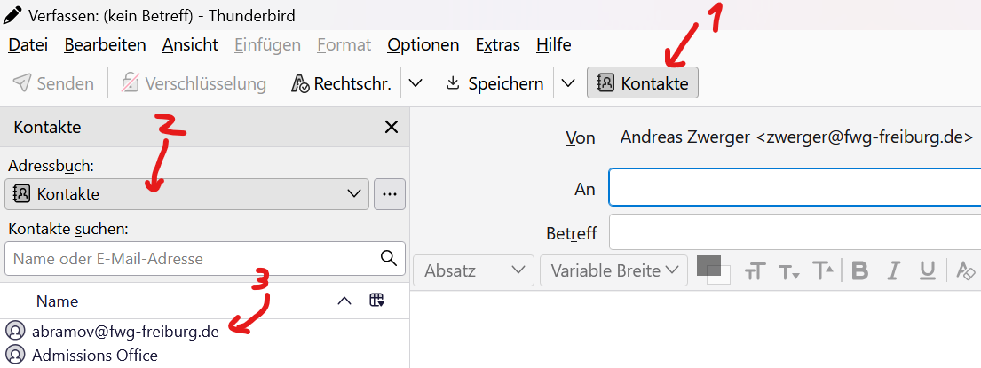Toggle italic text formatting

tap(894, 270)
